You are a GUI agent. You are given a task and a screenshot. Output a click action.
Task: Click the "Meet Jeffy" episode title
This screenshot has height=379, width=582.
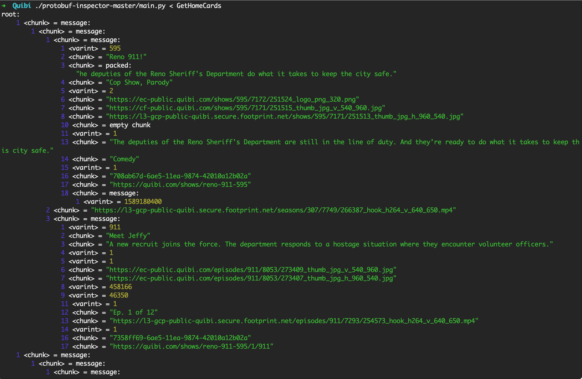point(128,236)
